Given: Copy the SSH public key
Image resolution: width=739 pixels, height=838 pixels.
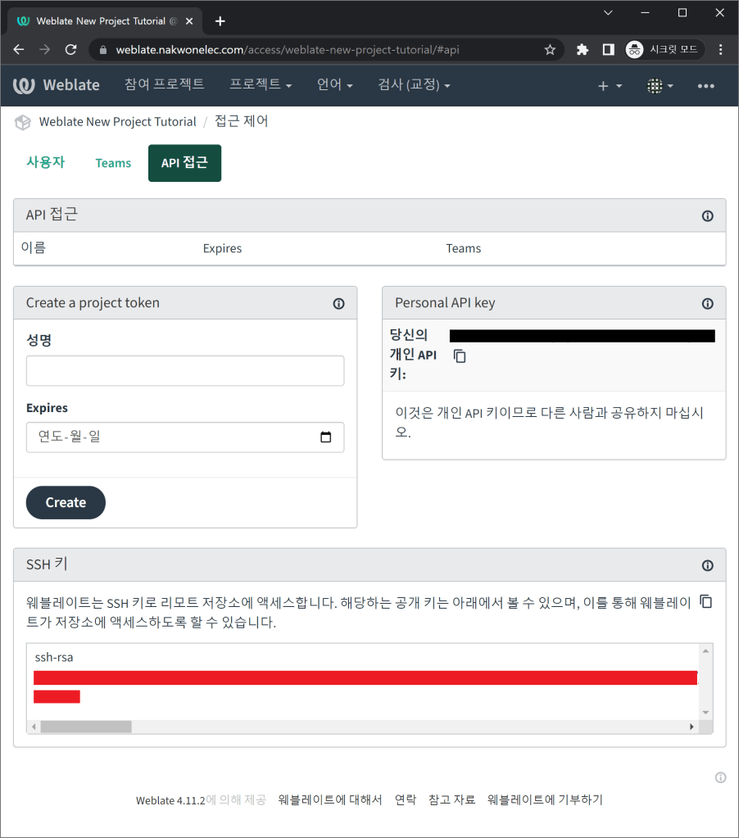Looking at the screenshot, I should pos(706,602).
